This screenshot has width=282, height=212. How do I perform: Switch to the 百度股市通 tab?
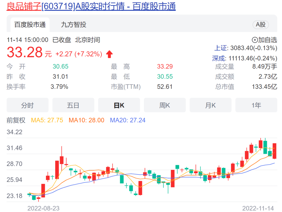point(30,25)
